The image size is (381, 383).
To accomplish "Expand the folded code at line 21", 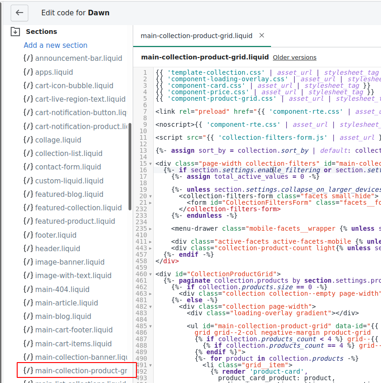I will click(150, 203).
